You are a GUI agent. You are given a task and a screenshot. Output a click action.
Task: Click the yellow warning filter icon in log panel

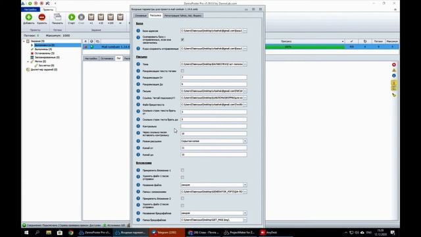click(394, 70)
